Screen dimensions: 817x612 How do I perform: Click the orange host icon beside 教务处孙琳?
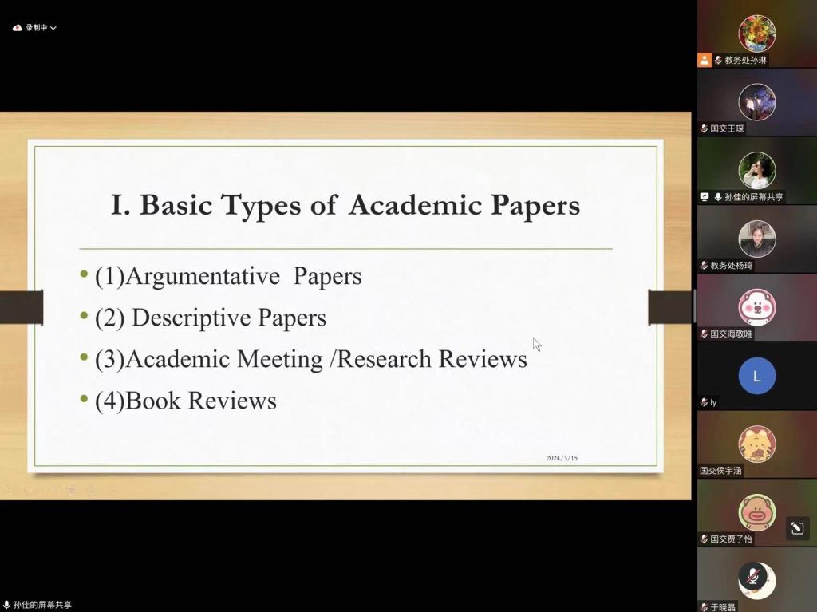click(705, 60)
